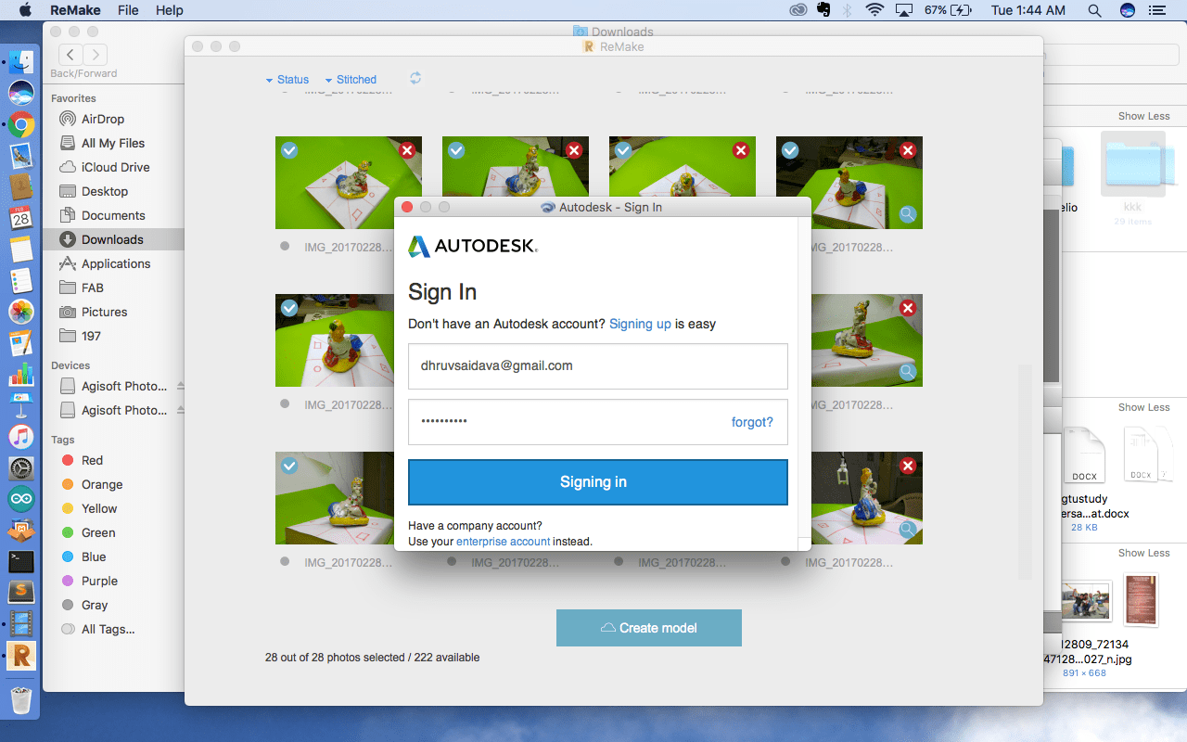This screenshot has width=1187, height=742.
Task: Open Notification Center in menu bar
Action: coord(1155,10)
